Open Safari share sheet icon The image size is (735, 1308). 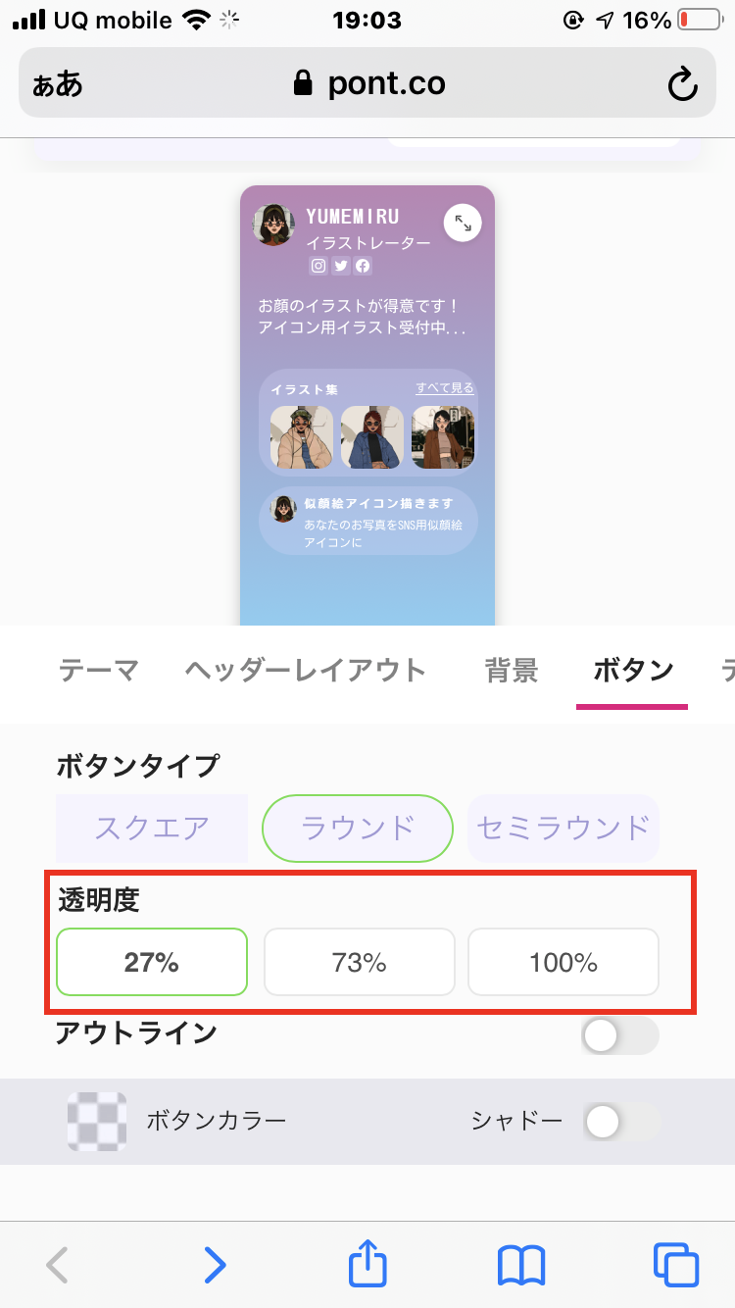(x=368, y=1263)
